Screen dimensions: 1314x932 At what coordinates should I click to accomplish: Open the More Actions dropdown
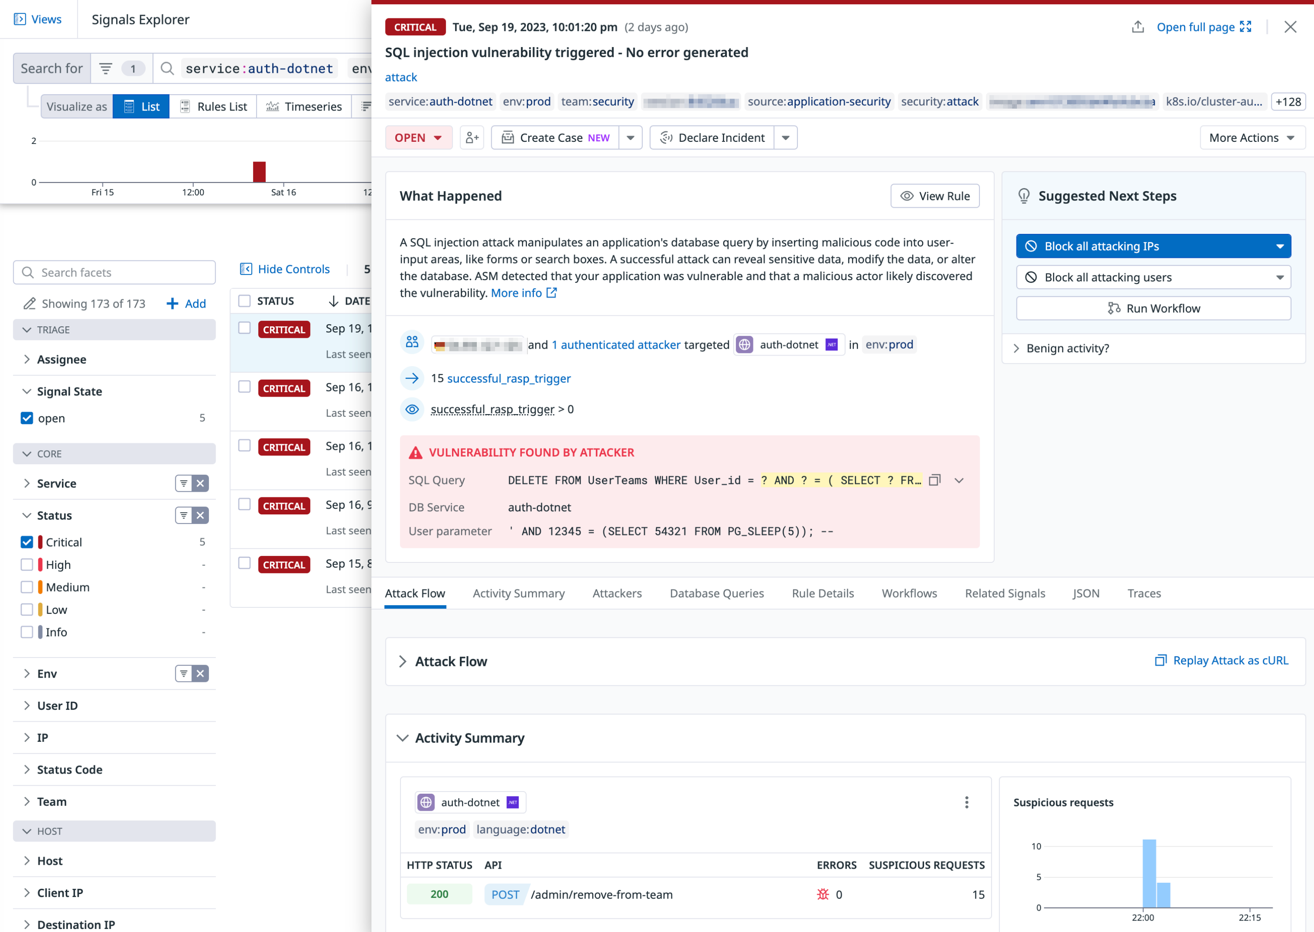click(1252, 138)
